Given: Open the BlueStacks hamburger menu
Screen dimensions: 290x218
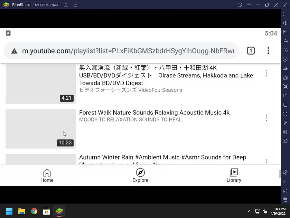Looking at the screenshot, I should [x=249, y=5].
